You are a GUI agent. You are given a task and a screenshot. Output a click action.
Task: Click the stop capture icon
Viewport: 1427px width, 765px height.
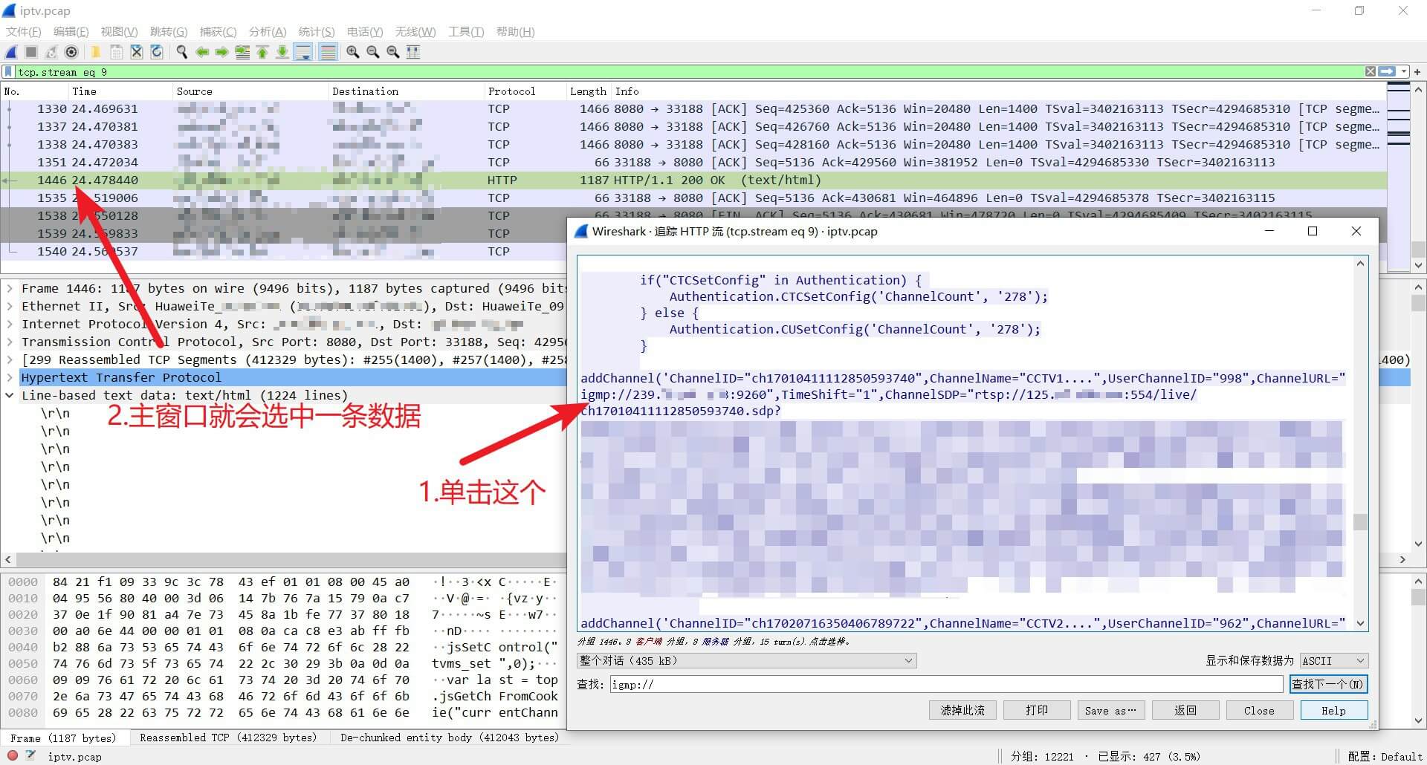(x=30, y=52)
